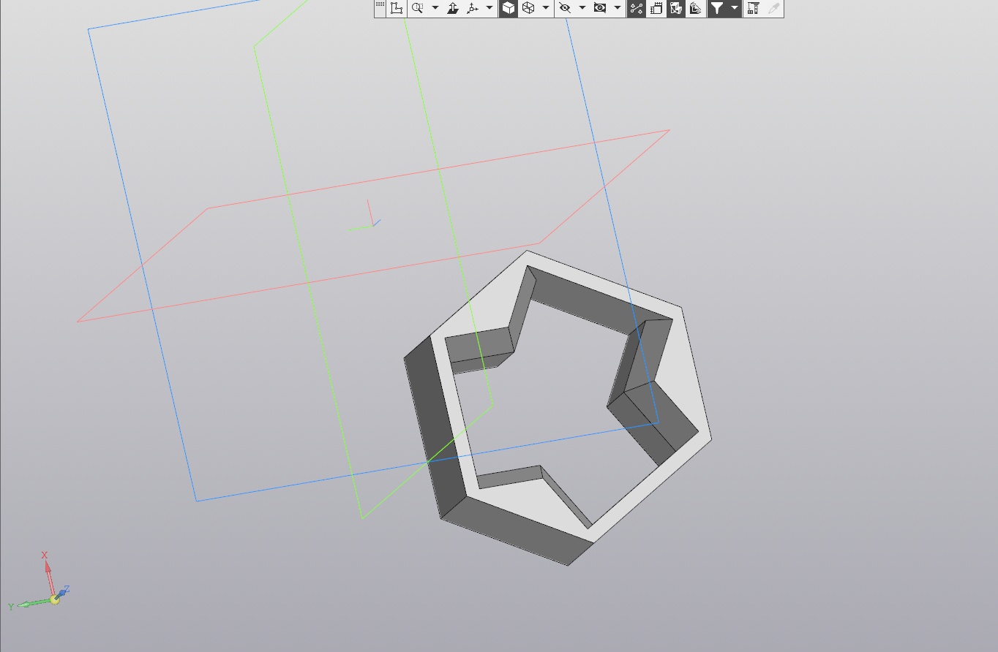
Task: Click the eyedropper icon at toolbar end
Action: (x=773, y=8)
